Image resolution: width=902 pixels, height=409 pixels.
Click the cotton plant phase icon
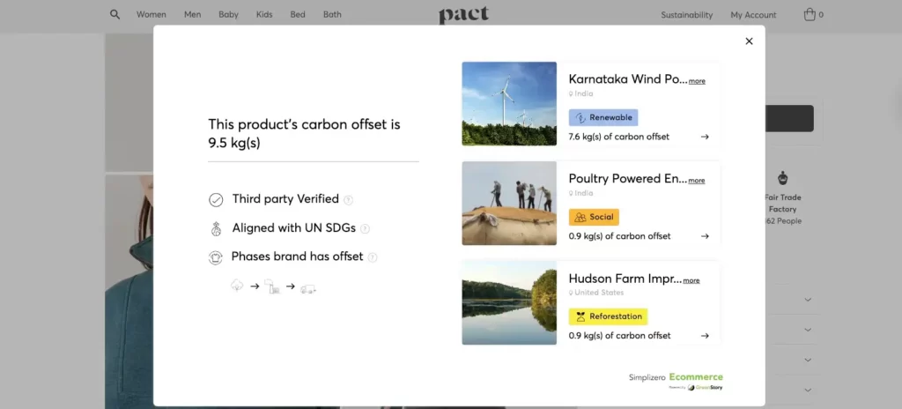coord(237,286)
